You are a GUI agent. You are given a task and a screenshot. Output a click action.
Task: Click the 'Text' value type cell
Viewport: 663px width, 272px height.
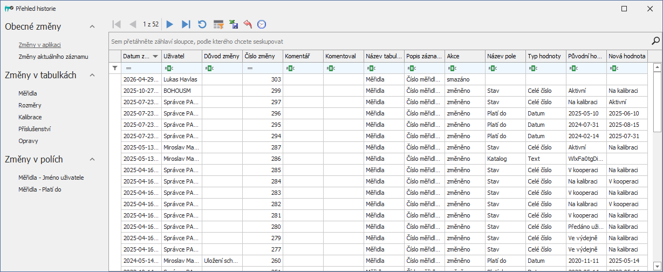[x=546, y=159]
